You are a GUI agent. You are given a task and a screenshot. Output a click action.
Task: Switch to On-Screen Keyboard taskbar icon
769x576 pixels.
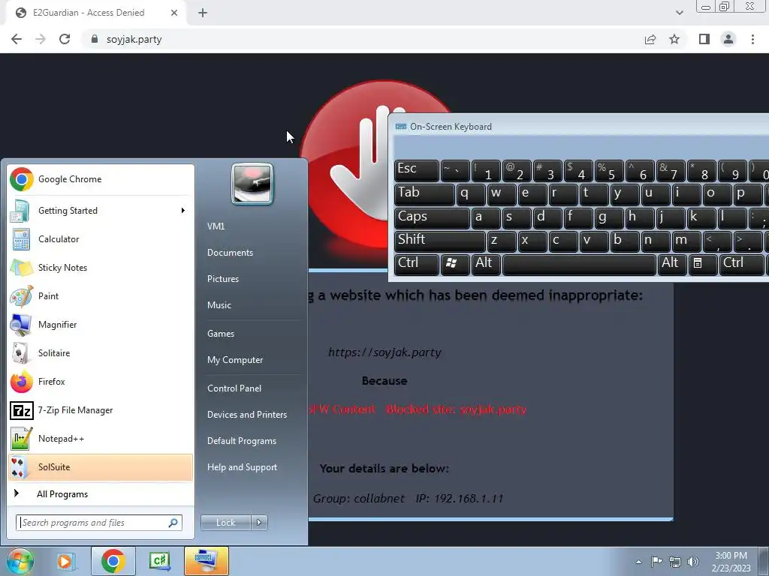[207, 561]
